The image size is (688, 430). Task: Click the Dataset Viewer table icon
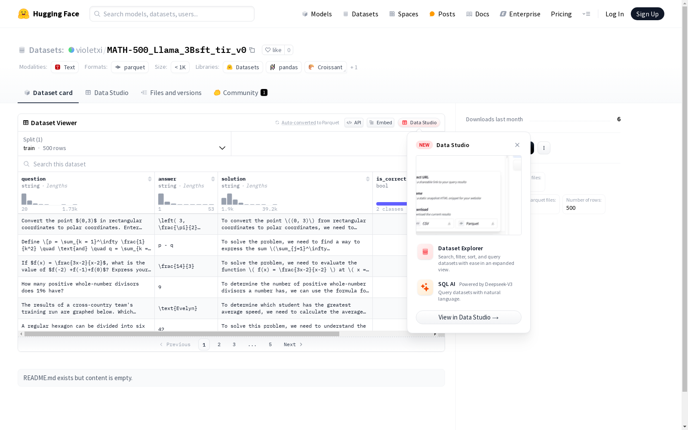pos(26,123)
